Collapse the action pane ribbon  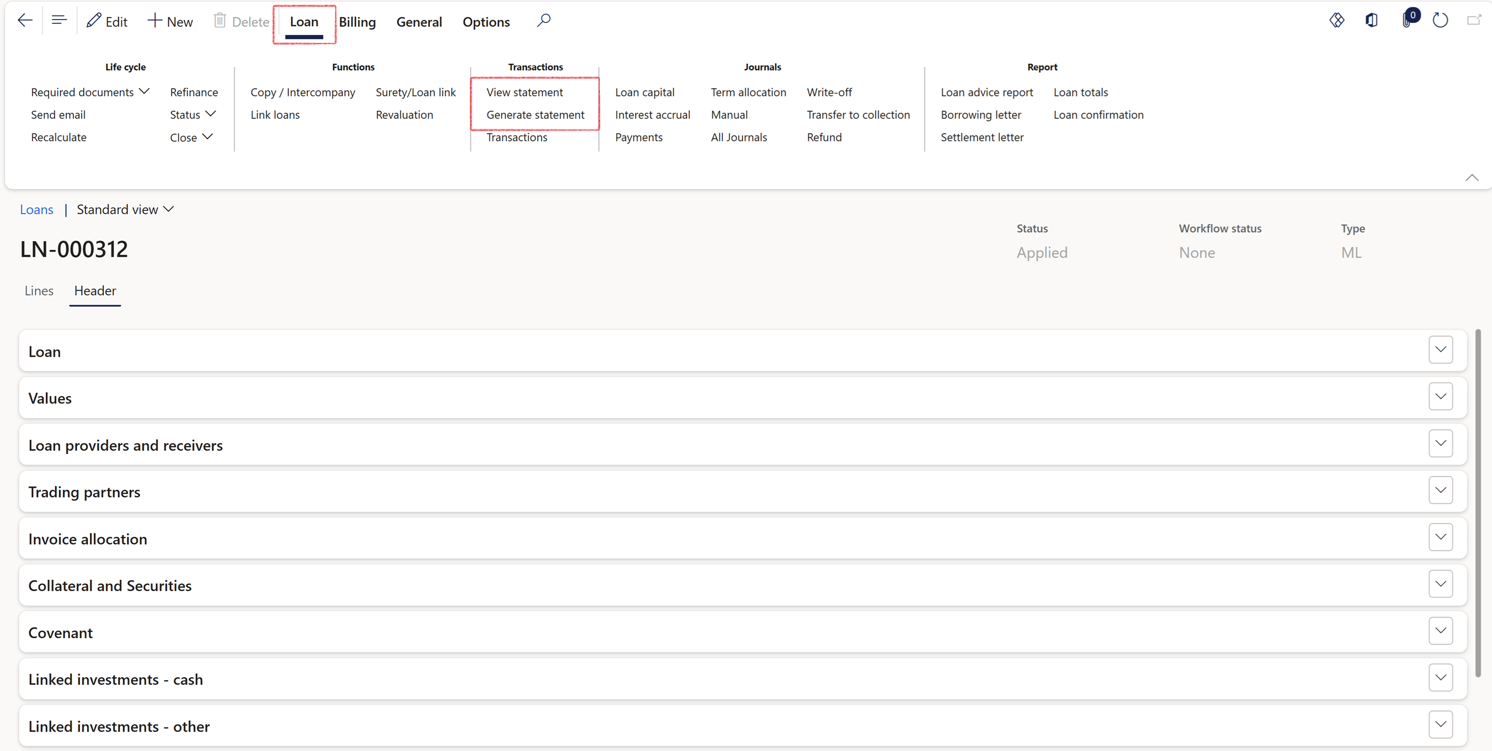pos(1472,178)
